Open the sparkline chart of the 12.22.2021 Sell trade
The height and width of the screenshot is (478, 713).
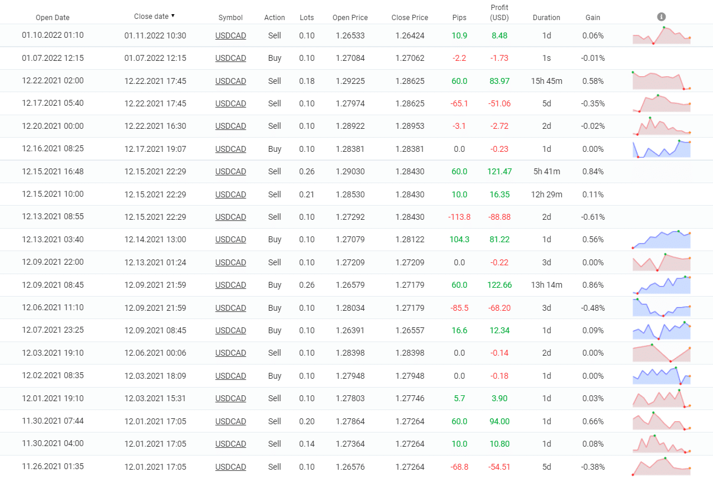pyautogui.click(x=661, y=80)
